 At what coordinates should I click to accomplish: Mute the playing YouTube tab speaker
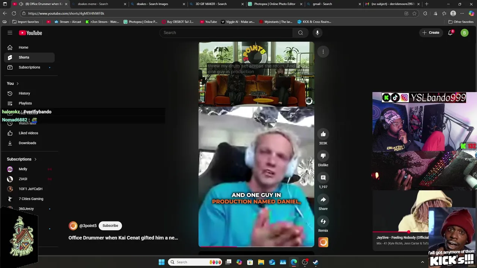point(21,4)
